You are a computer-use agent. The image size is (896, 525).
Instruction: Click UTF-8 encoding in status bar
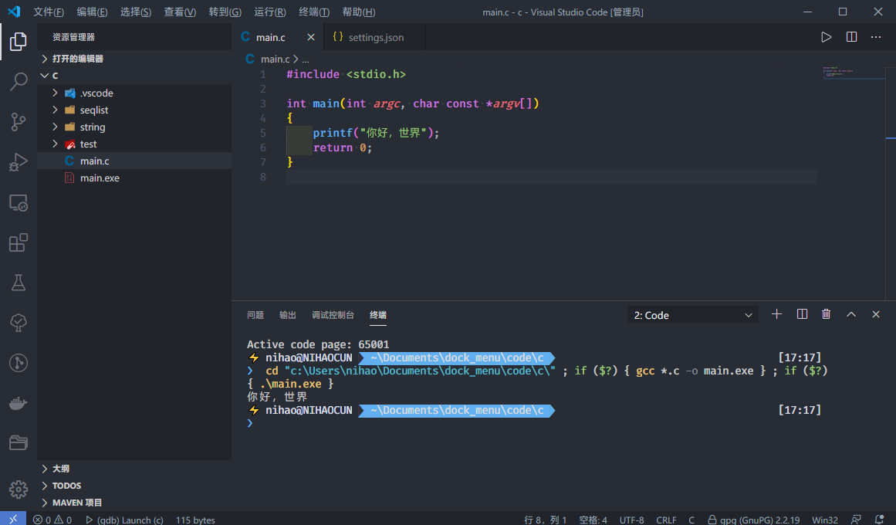coord(631,520)
